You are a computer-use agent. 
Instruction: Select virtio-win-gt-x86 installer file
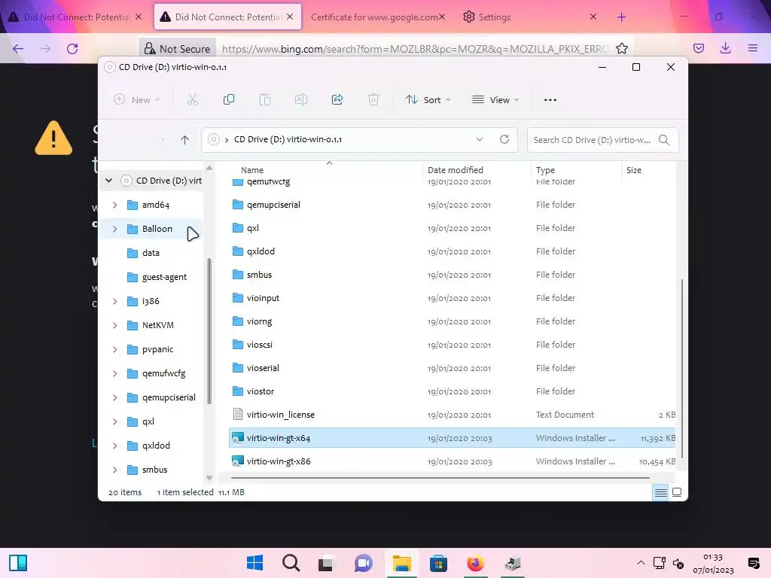click(x=452, y=461)
